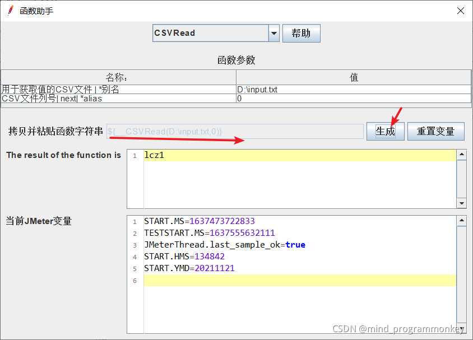Screen dimensions: 473x340
Task: Click the TESTSTART.MS=1637555632111 line
Action: 210,233
